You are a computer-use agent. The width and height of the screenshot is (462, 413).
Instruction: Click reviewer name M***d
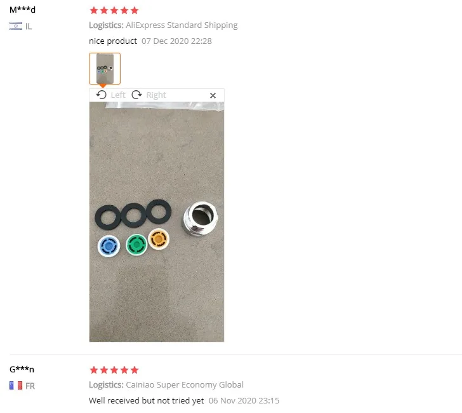pyautogui.click(x=22, y=10)
